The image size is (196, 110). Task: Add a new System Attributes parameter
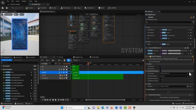(35, 69)
